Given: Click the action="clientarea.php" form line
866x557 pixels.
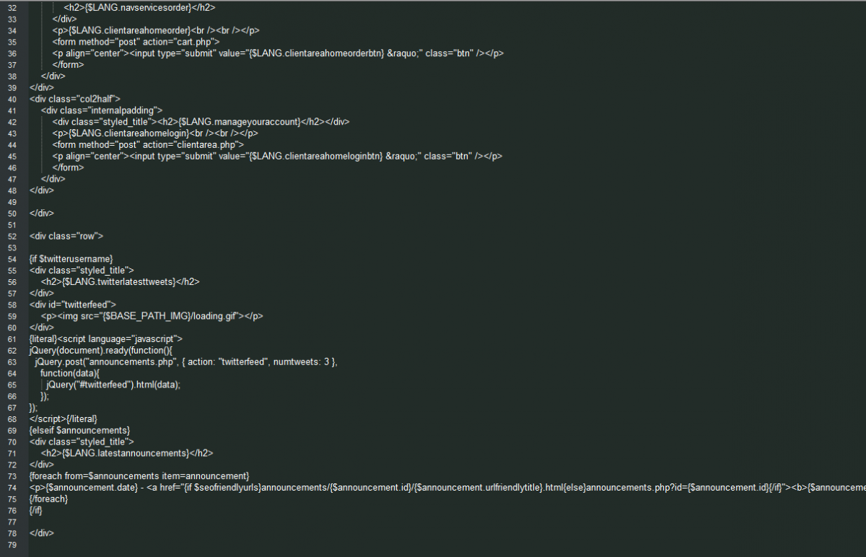Looking at the screenshot, I should [x=148, y=144].
